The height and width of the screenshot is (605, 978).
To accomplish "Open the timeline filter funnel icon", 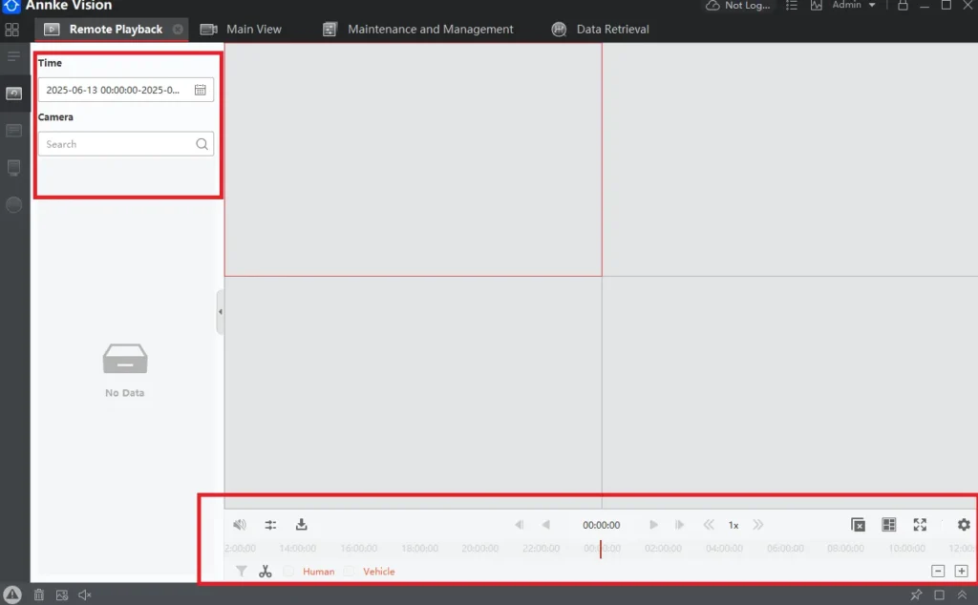I will click(242, 571).
